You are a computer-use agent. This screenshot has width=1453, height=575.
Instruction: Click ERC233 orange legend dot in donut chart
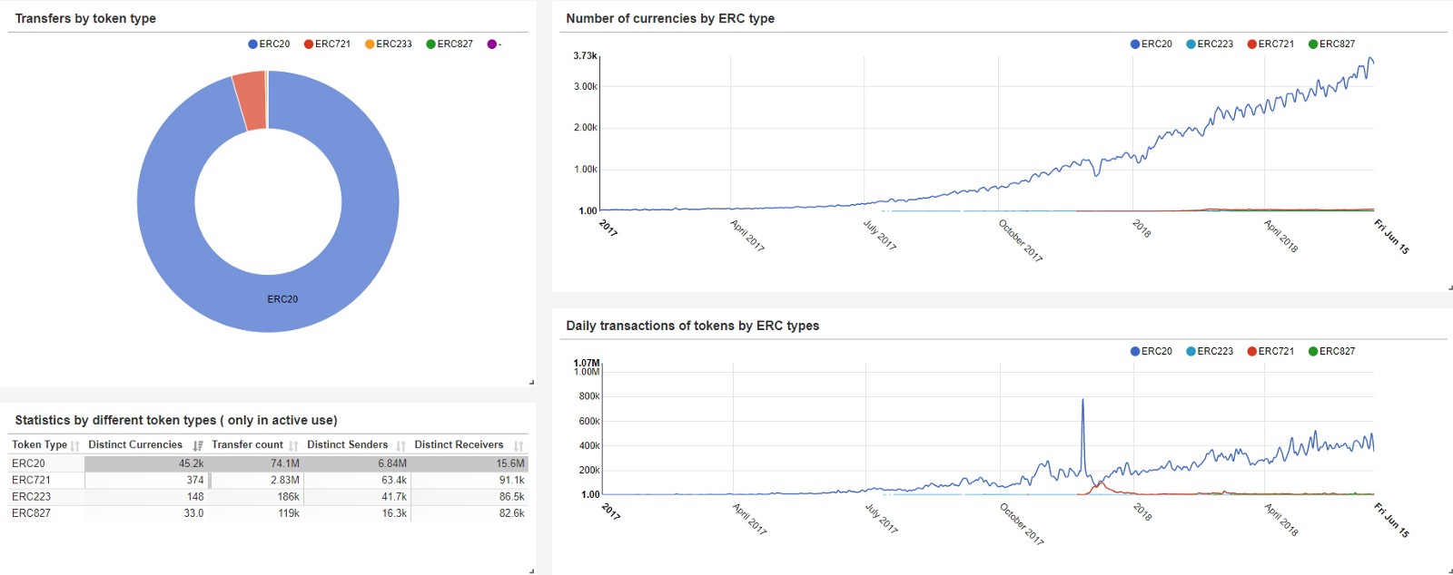370,44
